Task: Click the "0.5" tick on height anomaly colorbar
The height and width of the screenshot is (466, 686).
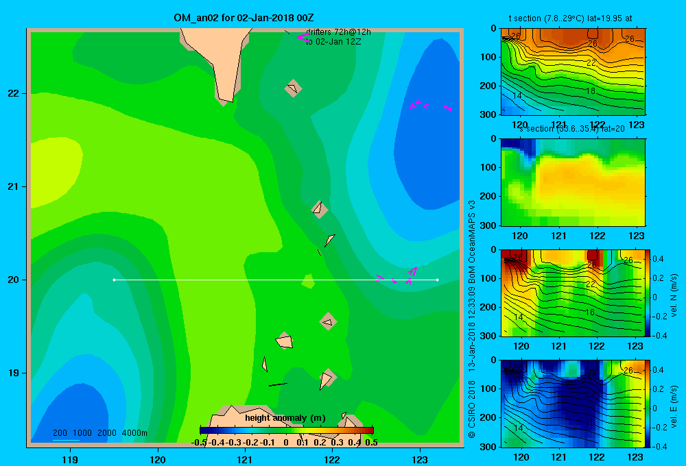Action: (x=371, y=443)
